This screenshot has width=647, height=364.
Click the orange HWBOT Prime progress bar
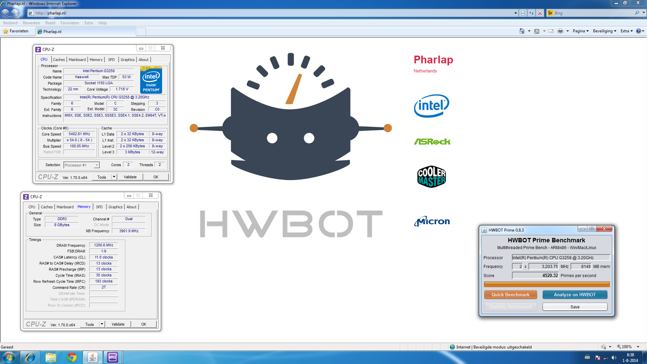[547, 284]
